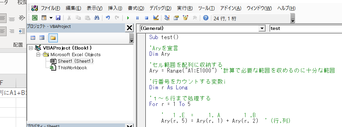Screen dimensions: 342x127
Task: Open the project panel toolbar overflow arrow
Action: pyautogui.click(x=132, y=38)
